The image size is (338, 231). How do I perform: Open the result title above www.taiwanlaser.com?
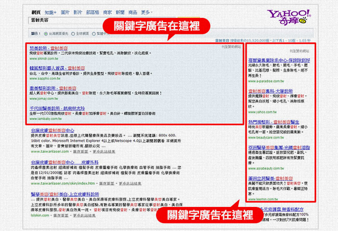click(x=52, y=131)
